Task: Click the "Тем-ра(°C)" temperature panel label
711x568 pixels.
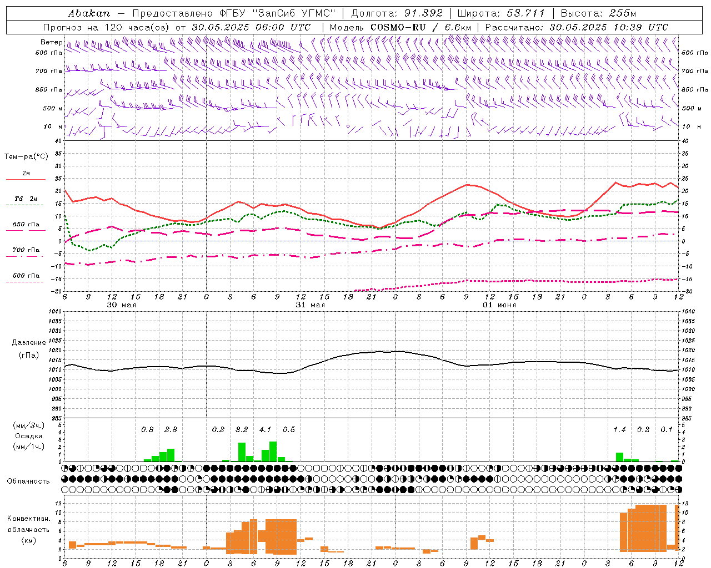Action: tap(26, 157)
